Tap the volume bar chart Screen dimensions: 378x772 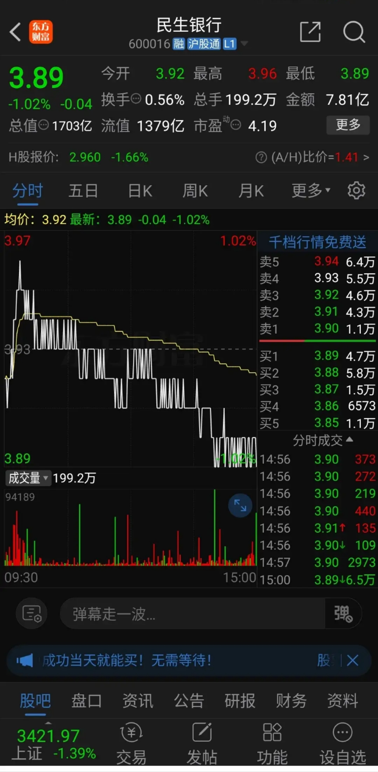click(130, 528)
